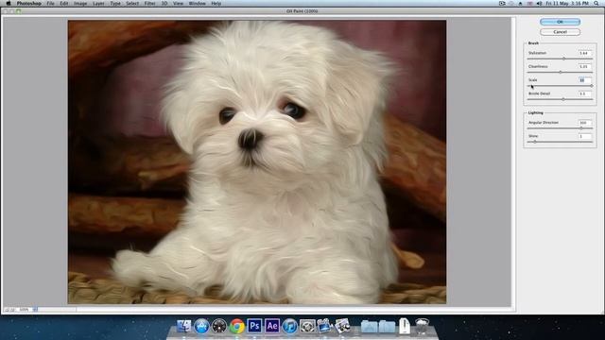Open the View menu
The width and height of the screenshot is (605, 340).
(x=178, y=4)
